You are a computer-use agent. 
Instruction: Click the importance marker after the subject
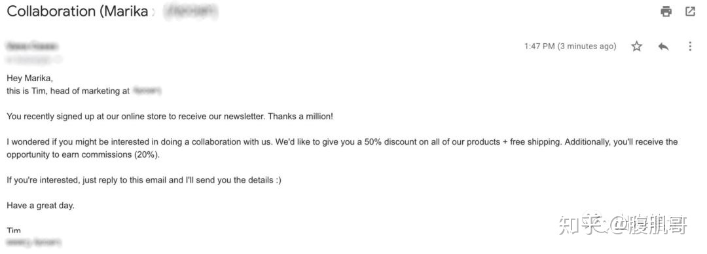[x=154, y=12]
